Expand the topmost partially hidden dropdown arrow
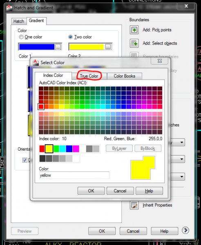 pos(181,143)
